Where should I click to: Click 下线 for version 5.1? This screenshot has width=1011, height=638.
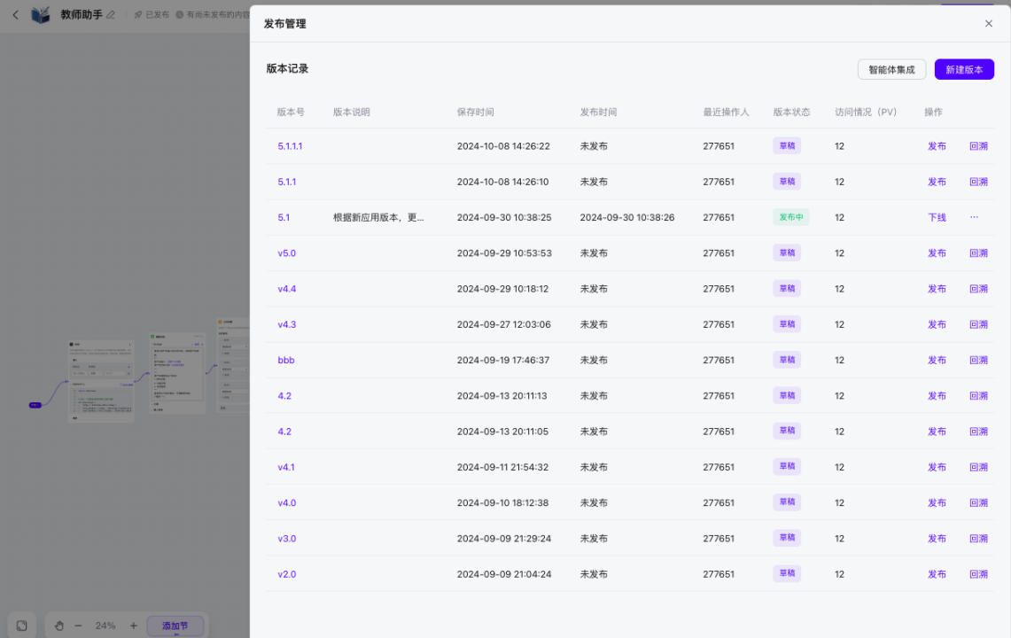(937, 217)
